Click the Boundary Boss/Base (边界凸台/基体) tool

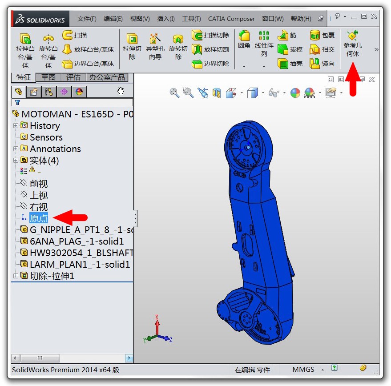point(88,64)
